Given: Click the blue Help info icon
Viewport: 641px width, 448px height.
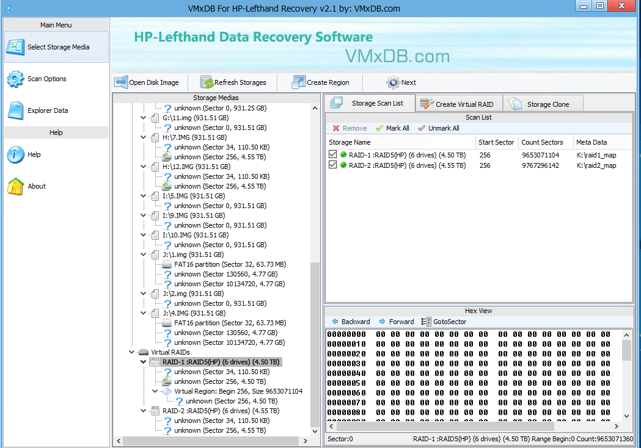Looking at the screenshot, I should (x=15, y=155).
